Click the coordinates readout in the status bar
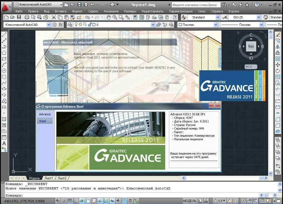 (x=24, y=201)
